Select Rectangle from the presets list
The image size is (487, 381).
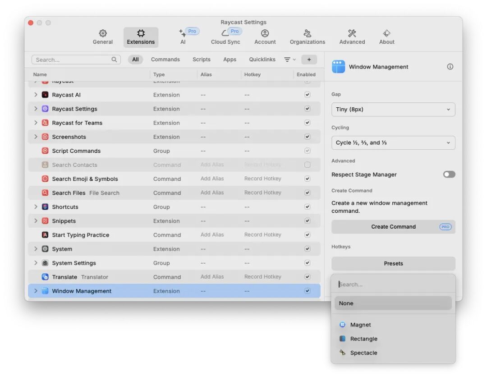point(393,339)
